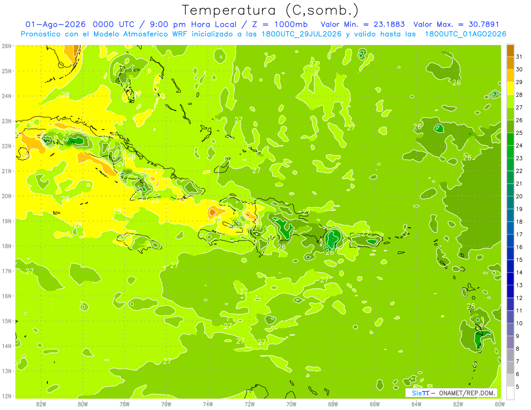Click the "12N" latitude axis label

[x=7, y=396]
